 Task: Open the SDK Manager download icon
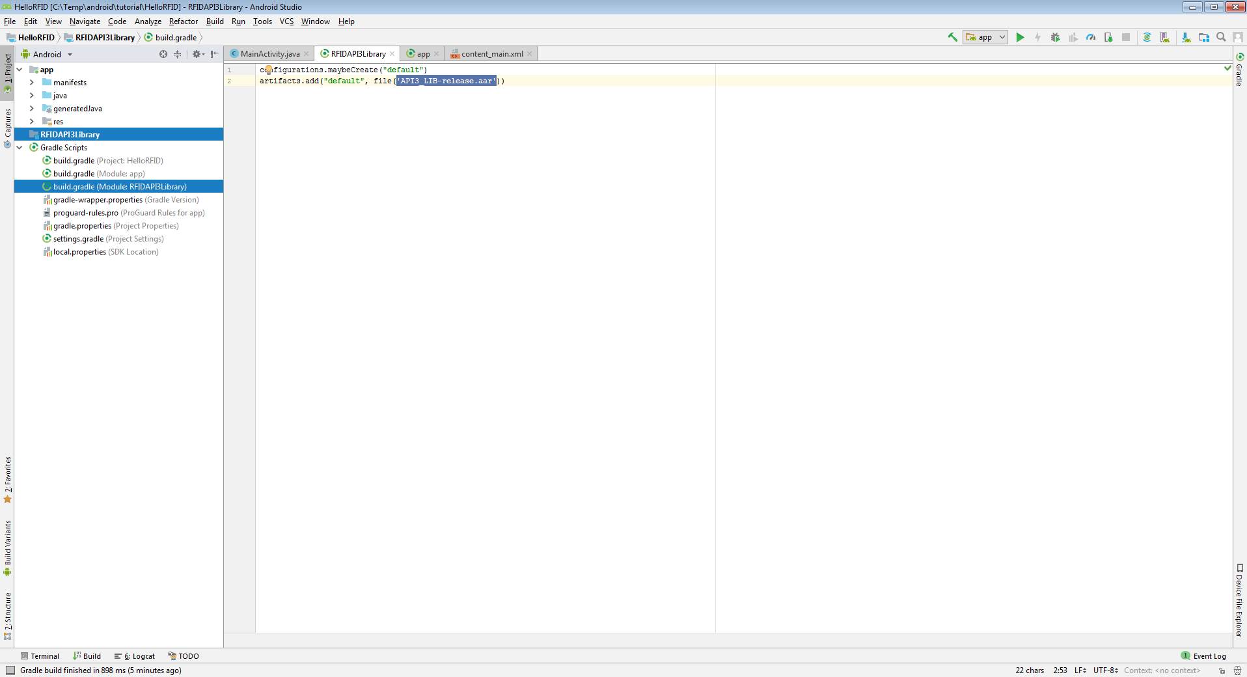[x=1186, y=38]
